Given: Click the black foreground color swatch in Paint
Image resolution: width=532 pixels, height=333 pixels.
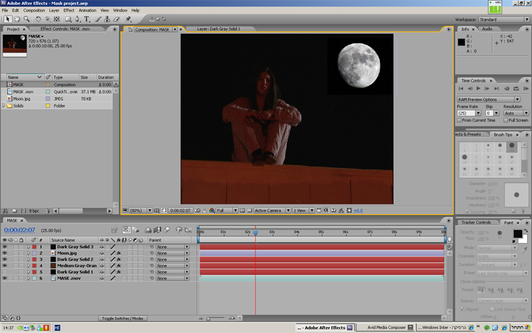Looking at the screenshot, I should 517,234.
